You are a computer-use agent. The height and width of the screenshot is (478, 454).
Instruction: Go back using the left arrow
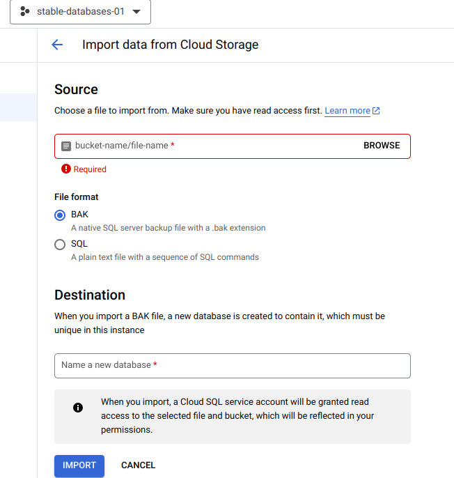pyautogui.click(x=57, y=45)
